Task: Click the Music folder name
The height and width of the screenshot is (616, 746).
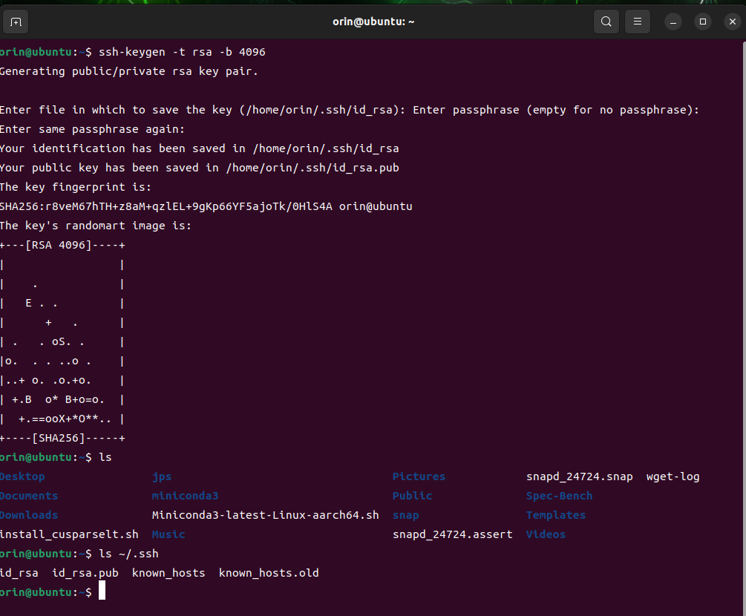Action: point(168,534)
